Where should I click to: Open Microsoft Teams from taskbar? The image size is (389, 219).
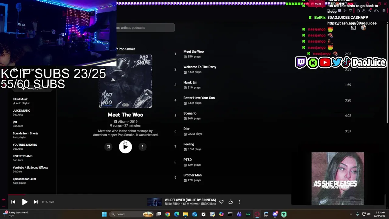coord(239,214)
